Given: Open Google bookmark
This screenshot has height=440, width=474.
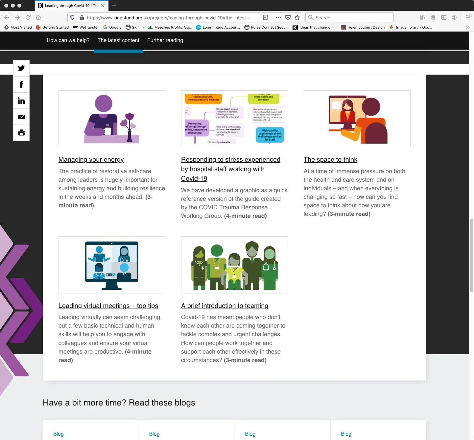Looking at the screenshot, I should pos(112,27).
